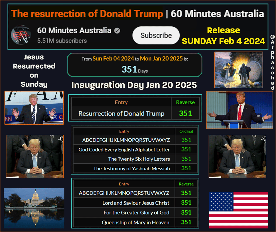The width and height of the screenshot is (276, 232).
Task: Subscribe to the 60 Minutes Australia channel
Action: coord(156,35)
